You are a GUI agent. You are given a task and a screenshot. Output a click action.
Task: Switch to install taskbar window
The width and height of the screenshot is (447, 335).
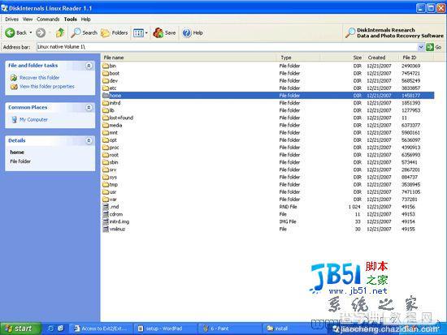pyautogui.click(x=293, y=329)
